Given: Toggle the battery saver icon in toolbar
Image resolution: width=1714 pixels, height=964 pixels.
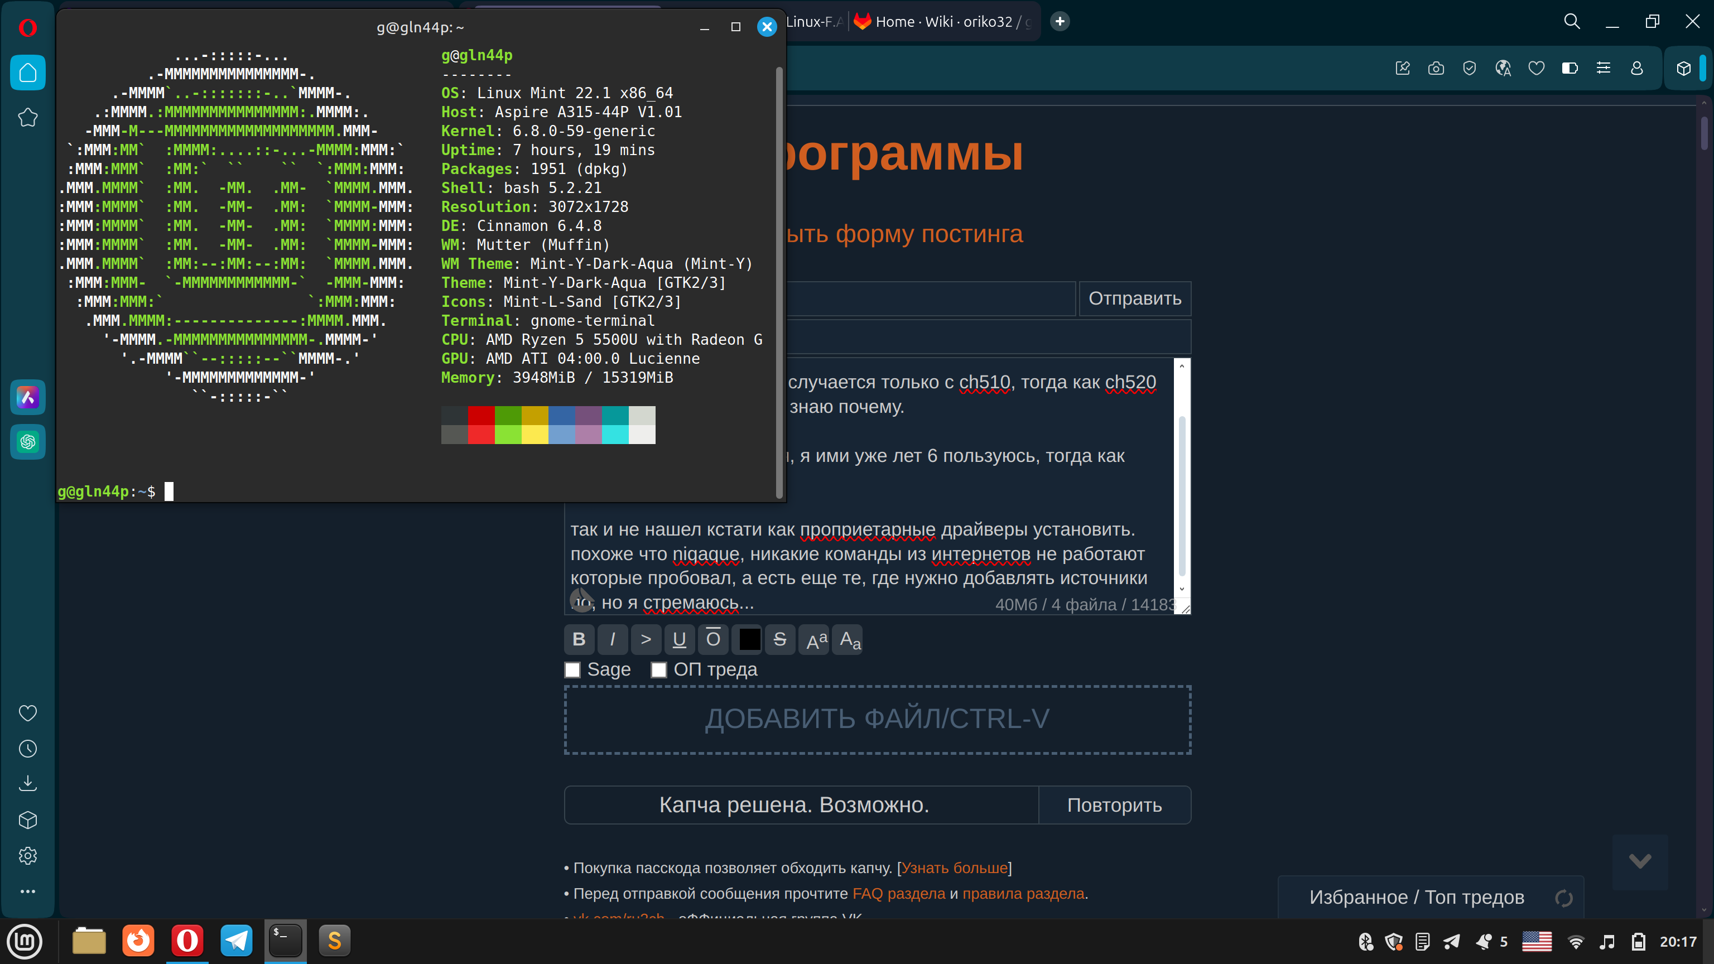Looking at the screenshot, I should (x=1569, y=68).
